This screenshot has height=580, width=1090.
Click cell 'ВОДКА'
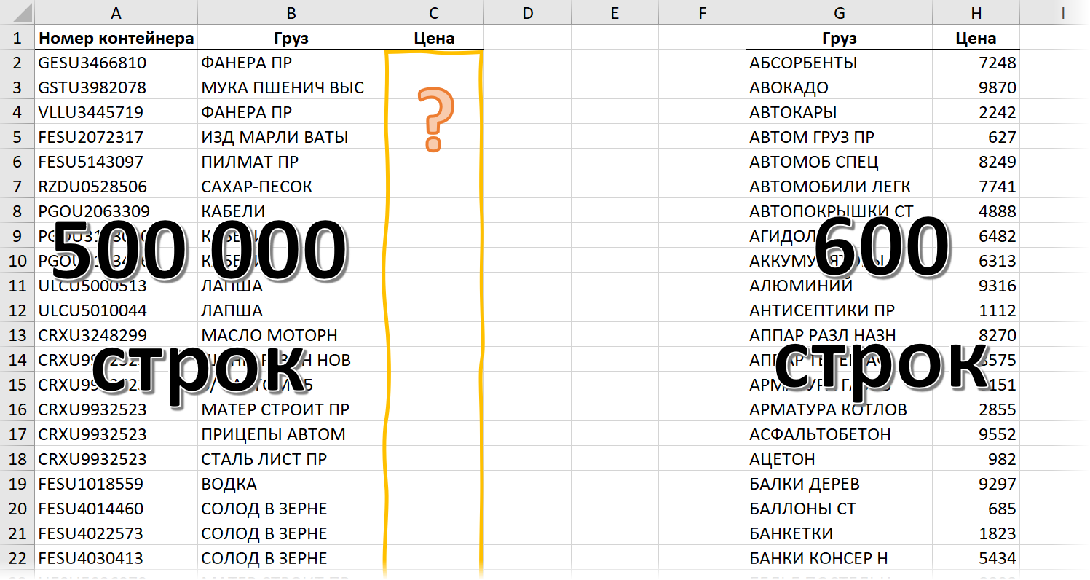(x=291, y=484)
